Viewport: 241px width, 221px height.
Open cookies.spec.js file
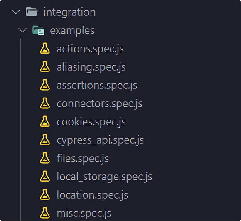[91, 122]
